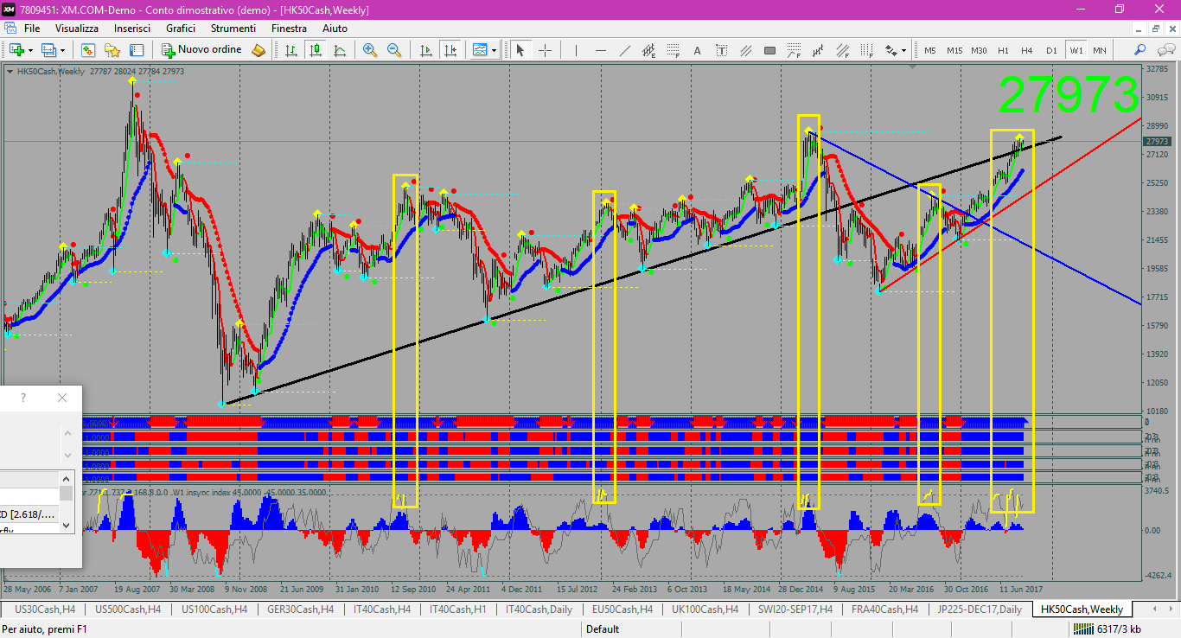This screenshot has height=638, width=1181.
Task: Open the Visualizza menu
Action: (77, 29)
